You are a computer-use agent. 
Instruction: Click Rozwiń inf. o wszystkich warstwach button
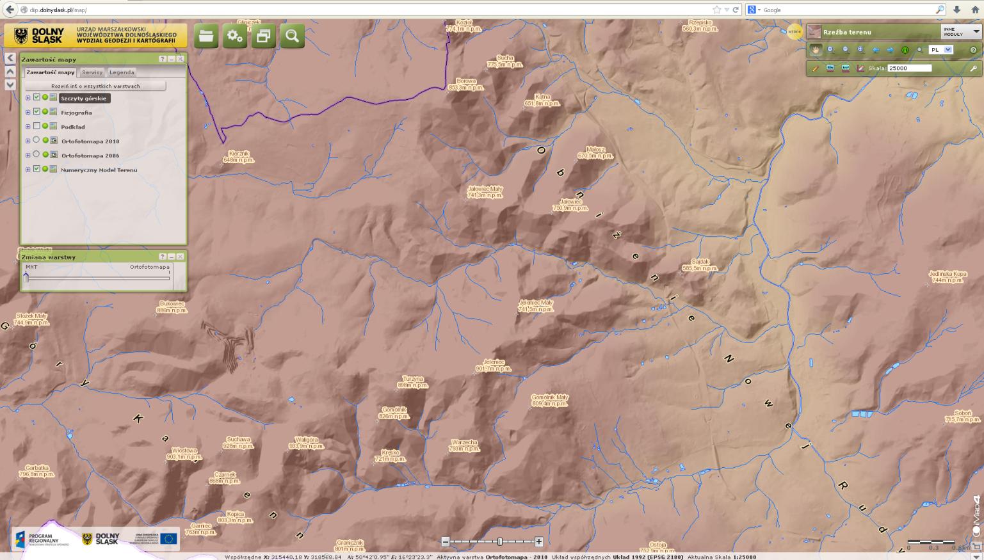[x=96, y=86]
